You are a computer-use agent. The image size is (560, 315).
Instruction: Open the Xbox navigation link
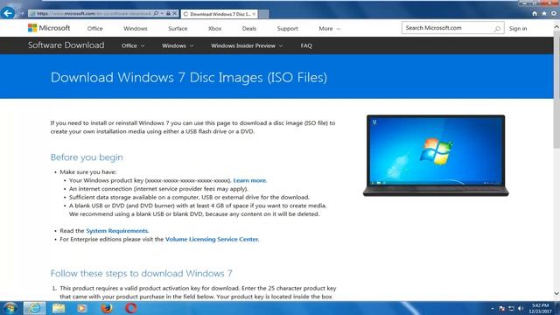pos(214,29)
